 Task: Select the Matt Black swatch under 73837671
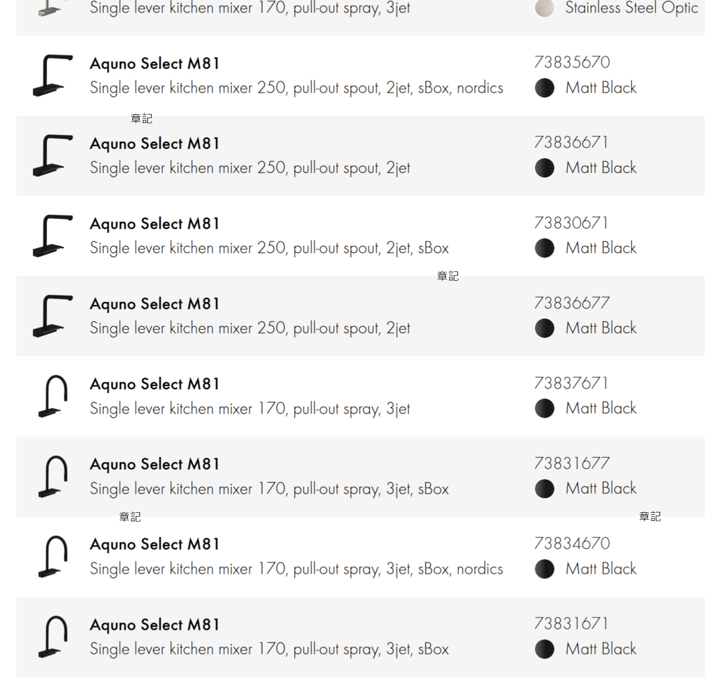pos(544,409)
